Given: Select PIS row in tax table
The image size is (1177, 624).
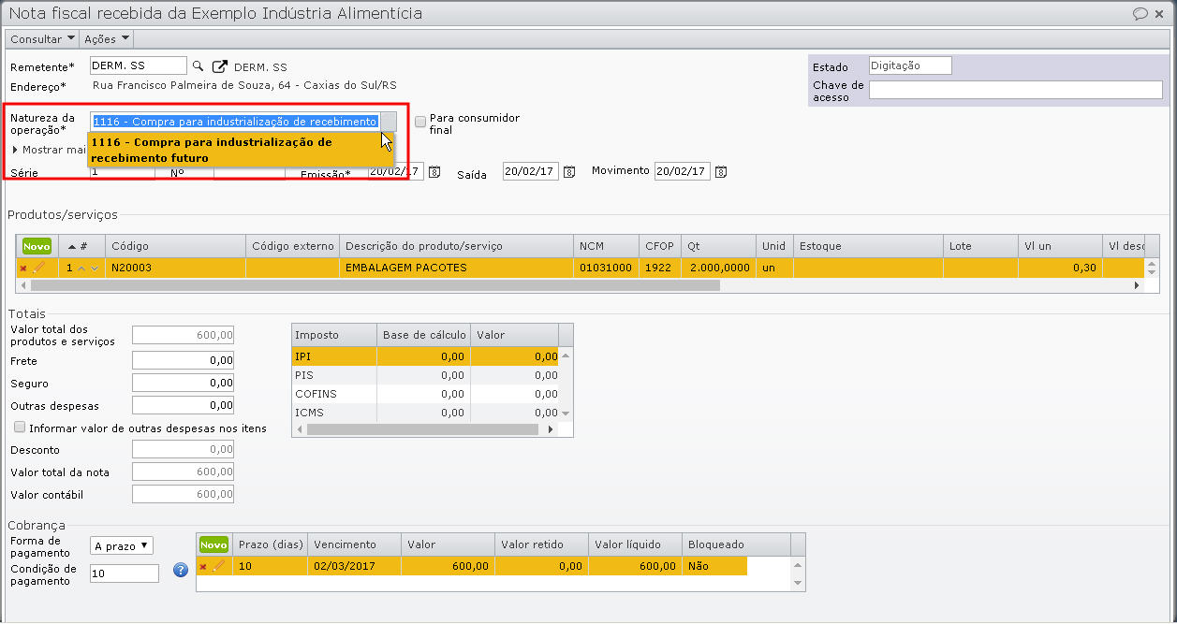Looking at the screenshot, I should tap(425, 375).
